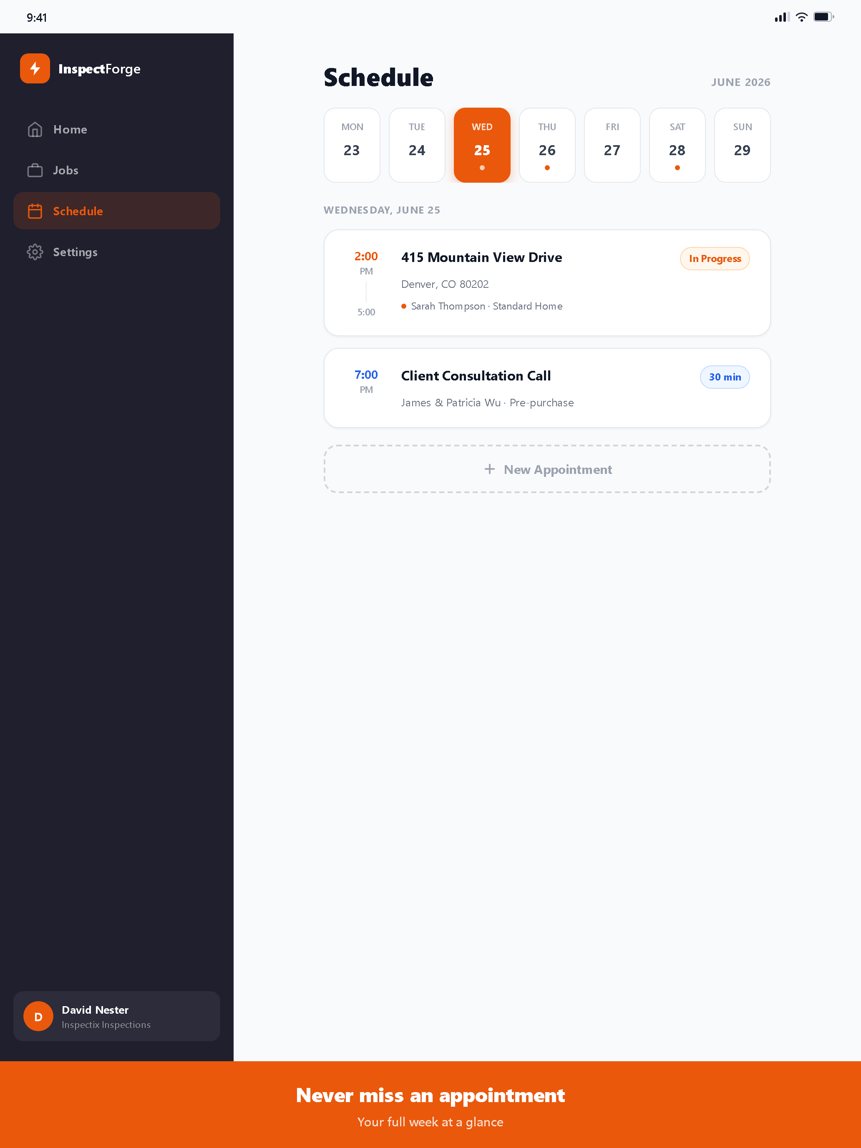This screenshot has width=861, height=1148.
Task: Open the 415 Mountain View Drive appointment
Action: pyautogui.click(x=547, y=283)
